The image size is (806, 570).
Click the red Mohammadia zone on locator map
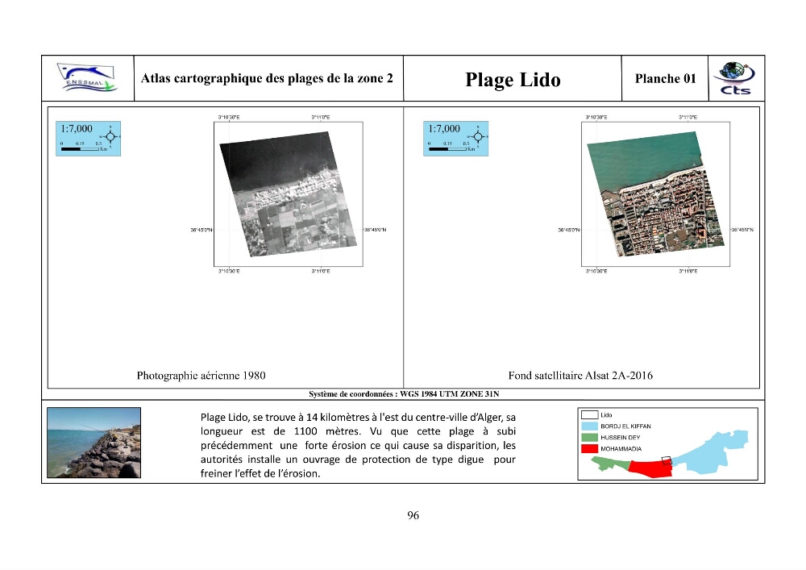click(x=650, y=468)
